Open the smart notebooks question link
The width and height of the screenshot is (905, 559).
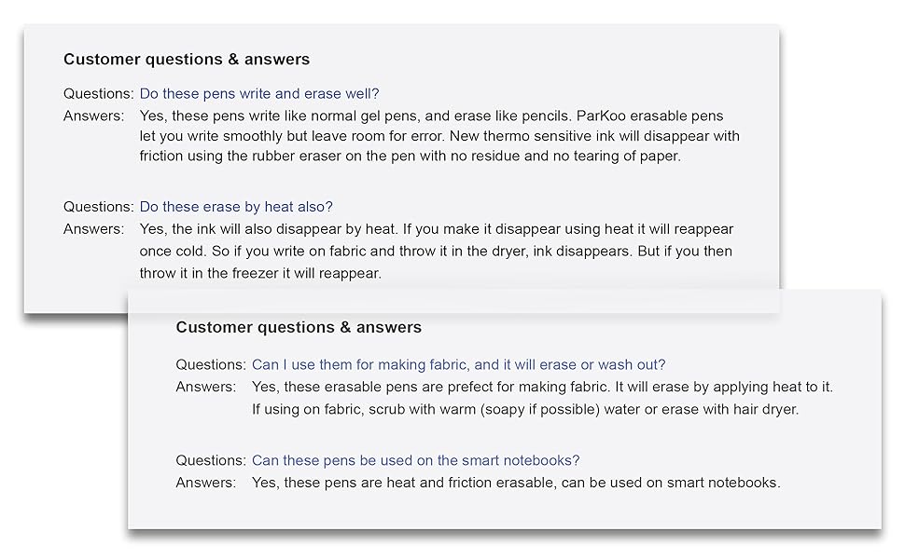415,460
